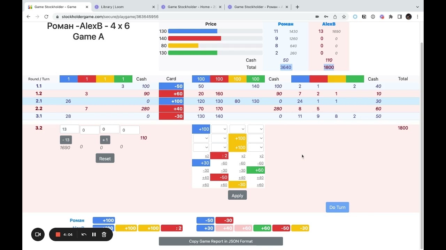This screenshot has height=250, width=446.
Task: Select +60 link in red column
Action: click(224, 185)
